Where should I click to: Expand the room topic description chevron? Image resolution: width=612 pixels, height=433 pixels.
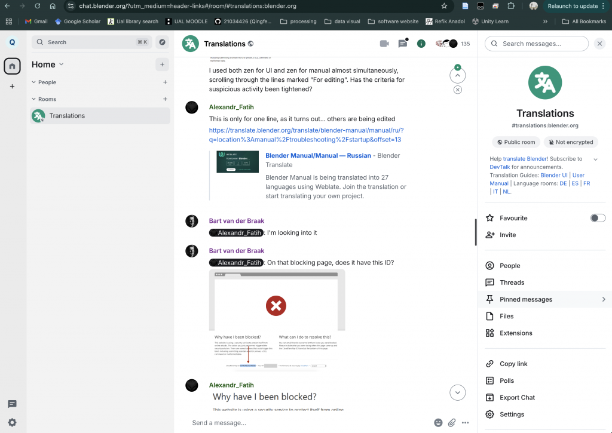coord(596,159)
